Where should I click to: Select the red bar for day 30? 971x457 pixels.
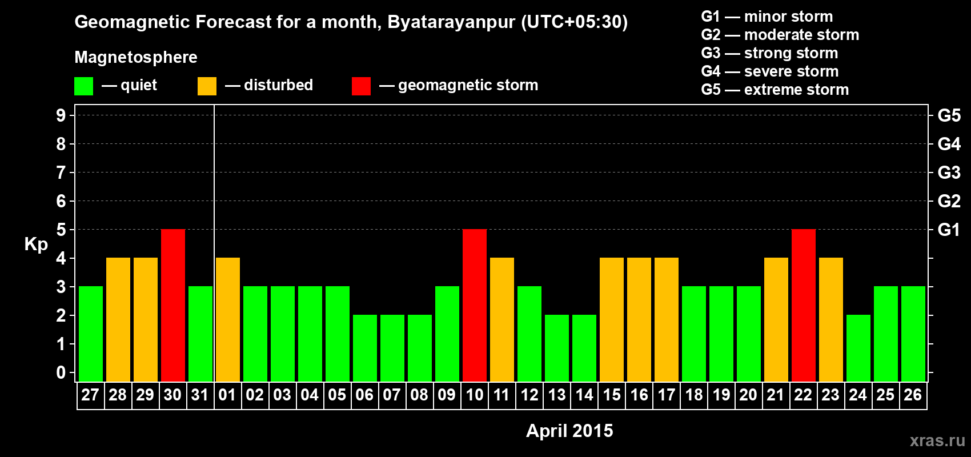(173, 306)
